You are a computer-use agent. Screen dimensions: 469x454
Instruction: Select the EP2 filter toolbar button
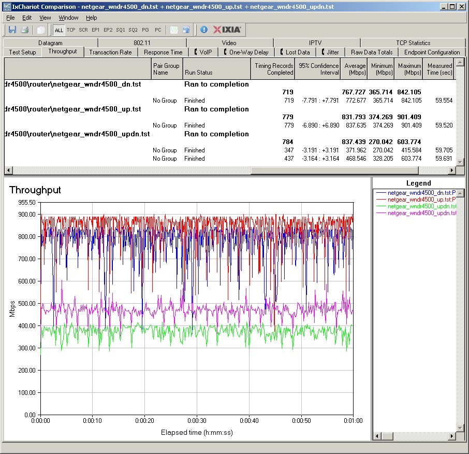point(108,30)
